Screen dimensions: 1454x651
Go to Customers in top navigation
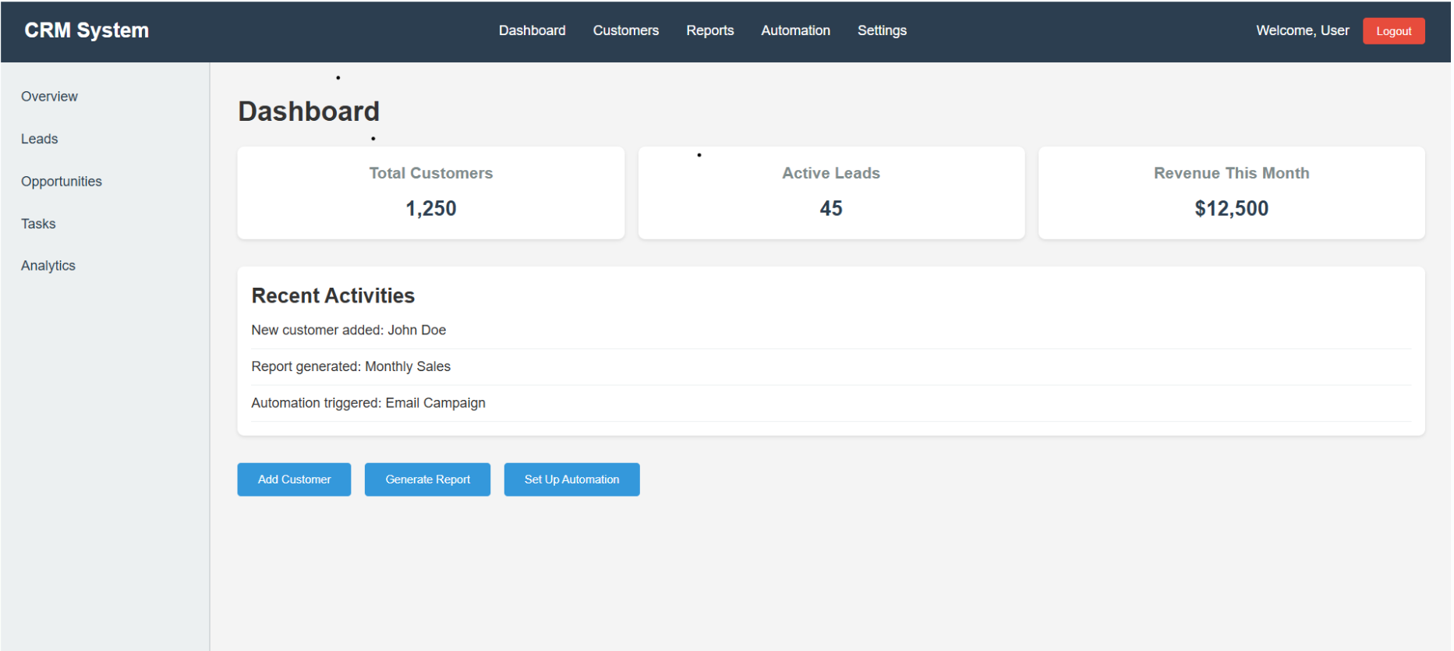pos(625,30)
